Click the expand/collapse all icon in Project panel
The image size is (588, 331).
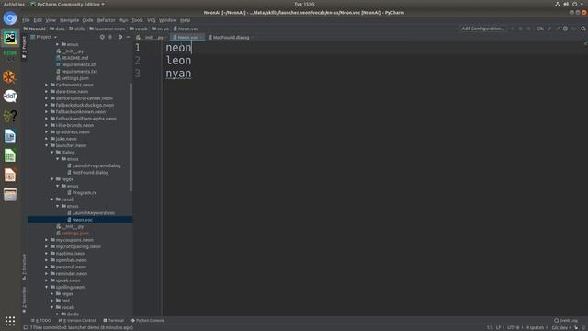coord(110,37)
